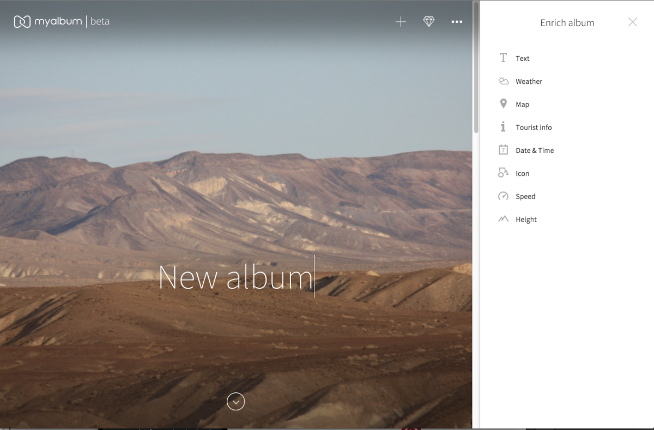Close the Enrich album panel
The image size is (654, 430).
632,22
